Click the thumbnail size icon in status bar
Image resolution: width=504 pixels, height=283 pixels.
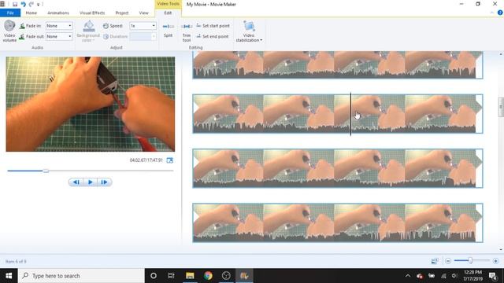click(x=435, y=261)
